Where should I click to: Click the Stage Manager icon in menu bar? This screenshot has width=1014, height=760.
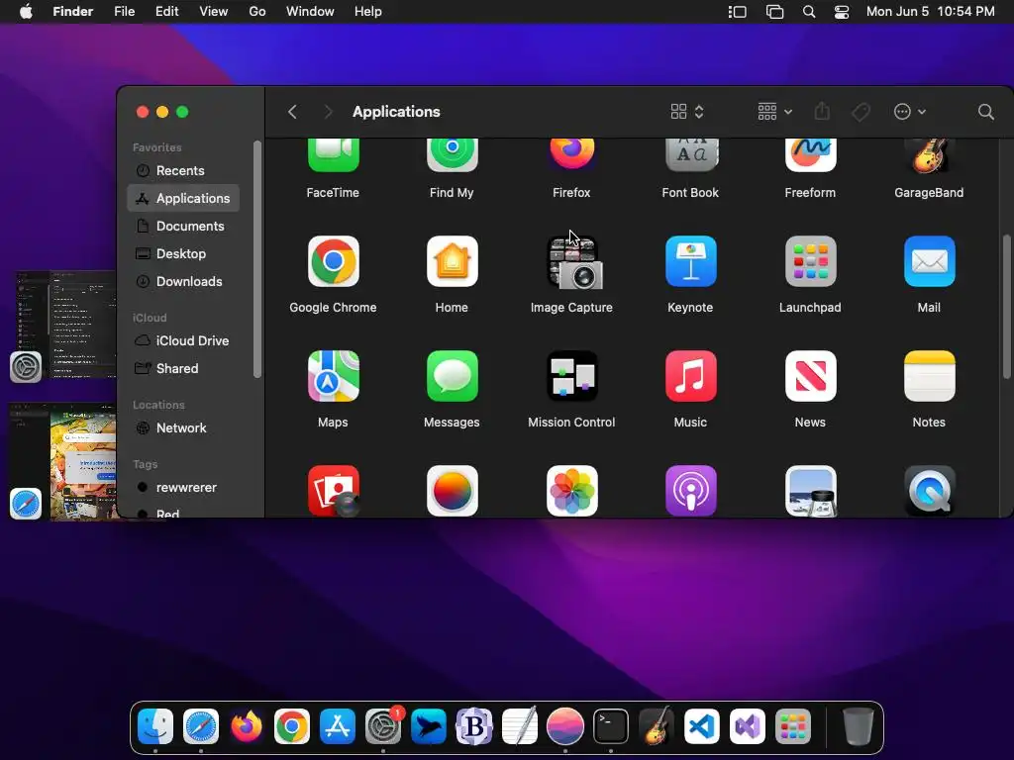[737, 12]
